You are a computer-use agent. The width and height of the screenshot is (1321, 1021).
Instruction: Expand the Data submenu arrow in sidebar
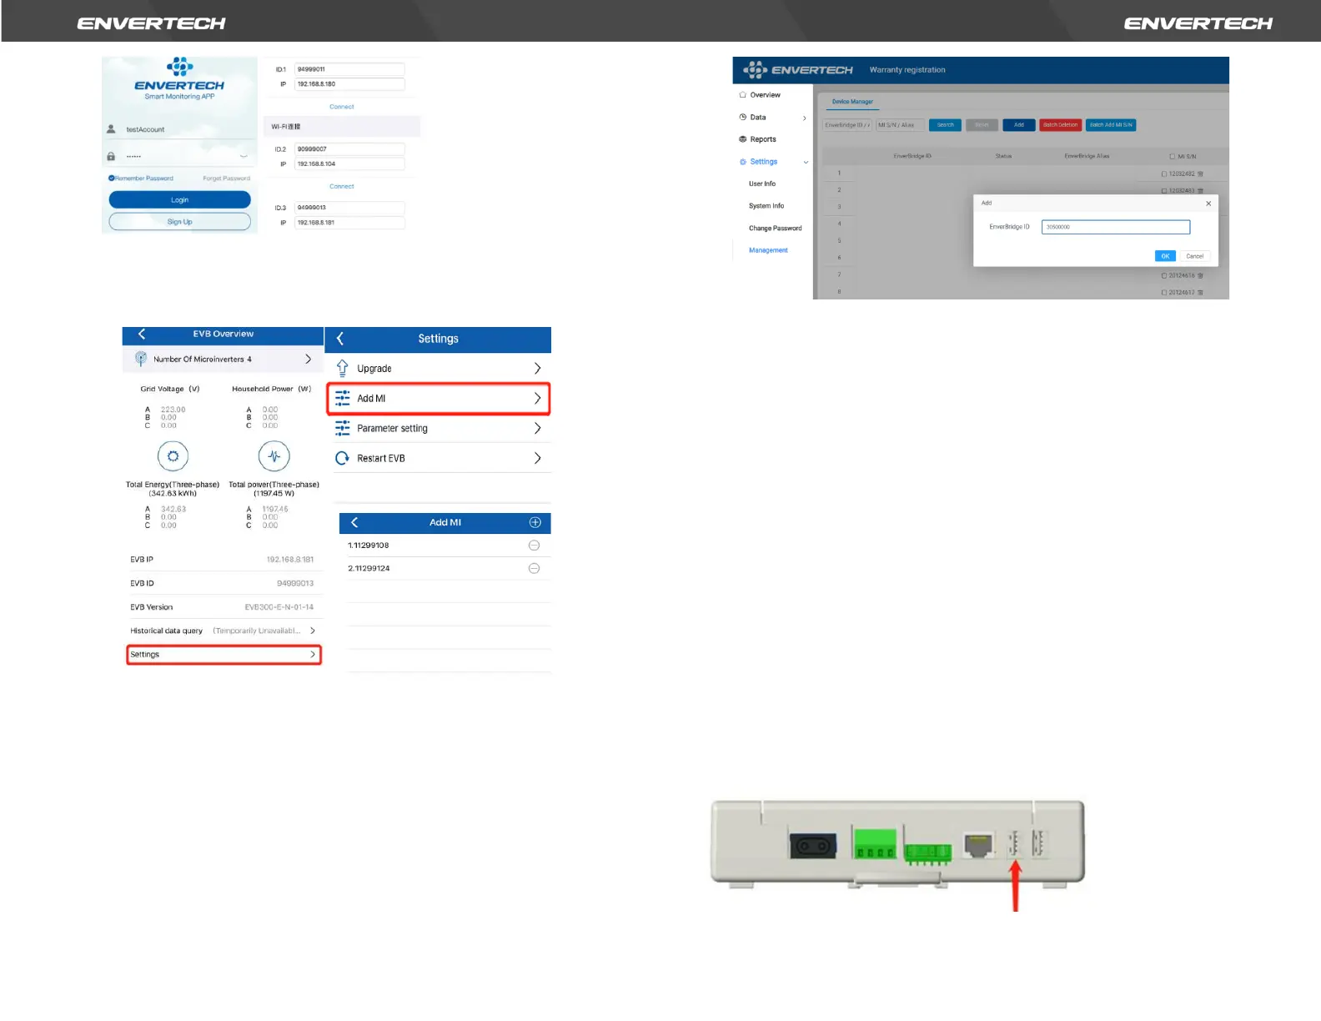pos(804,118)
